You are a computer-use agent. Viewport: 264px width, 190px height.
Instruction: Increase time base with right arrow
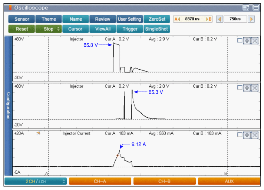(251, 19)
